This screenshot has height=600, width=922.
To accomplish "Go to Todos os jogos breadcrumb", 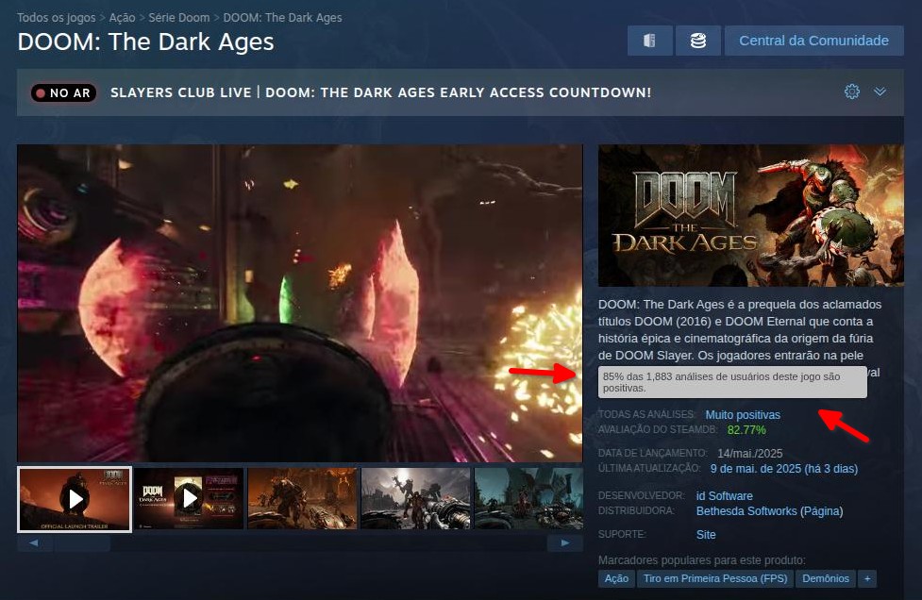I will click(57, 18).
